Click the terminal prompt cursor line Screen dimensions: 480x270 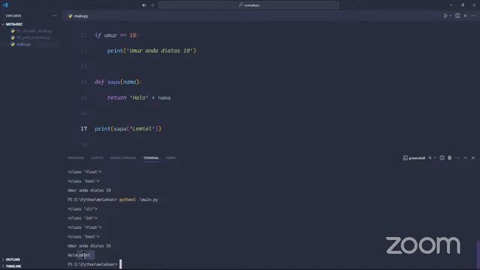tap(94, 264)
